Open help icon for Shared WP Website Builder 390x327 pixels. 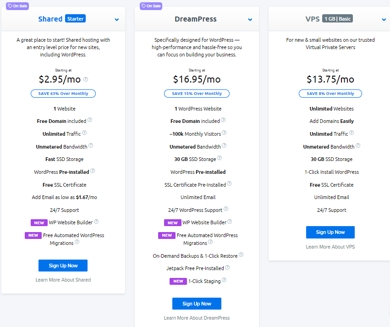coord(96,221)
